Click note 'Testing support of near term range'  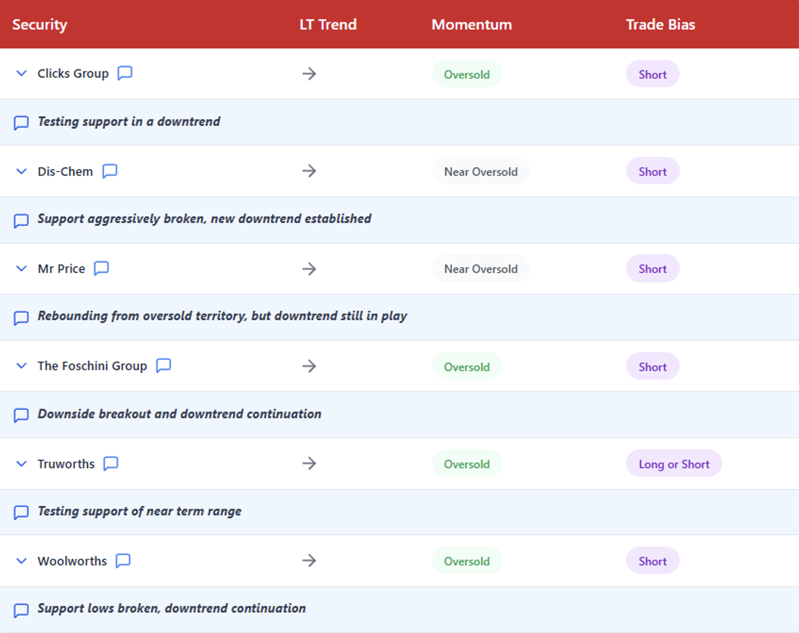click(140, 511)
